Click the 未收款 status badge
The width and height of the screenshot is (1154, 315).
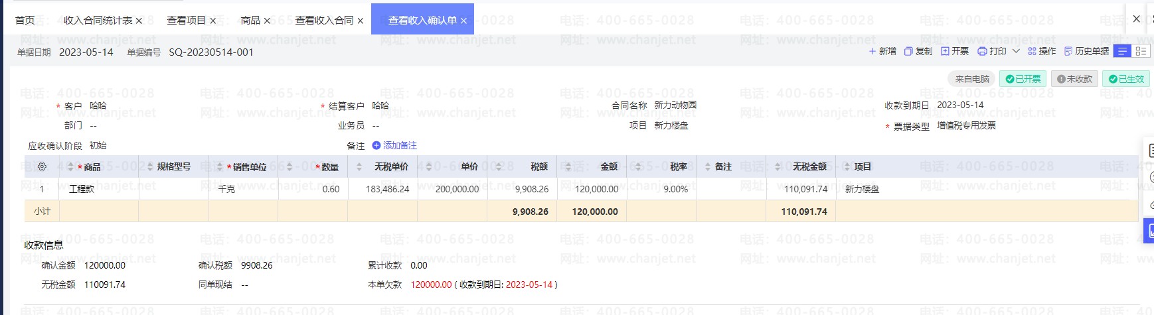[1074, 79]
